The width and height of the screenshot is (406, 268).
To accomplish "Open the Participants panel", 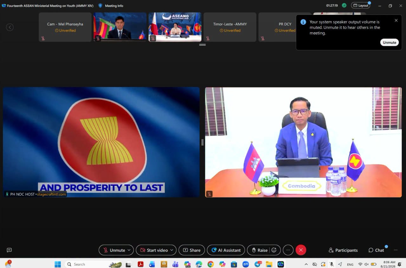I will point(343,250).
